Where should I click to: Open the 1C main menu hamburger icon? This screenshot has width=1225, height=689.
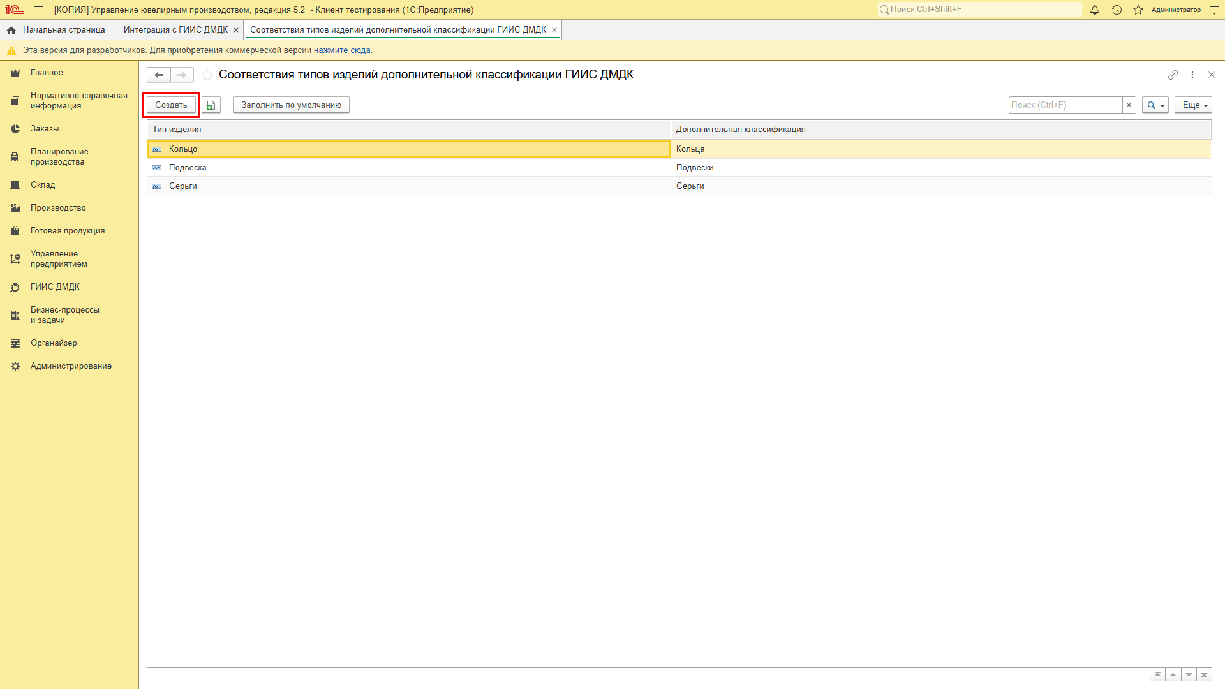pyautogui.click(x=38, y=10)
